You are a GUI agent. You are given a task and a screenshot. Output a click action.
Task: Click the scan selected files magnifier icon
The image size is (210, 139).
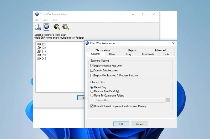click(x=66, y=27)
